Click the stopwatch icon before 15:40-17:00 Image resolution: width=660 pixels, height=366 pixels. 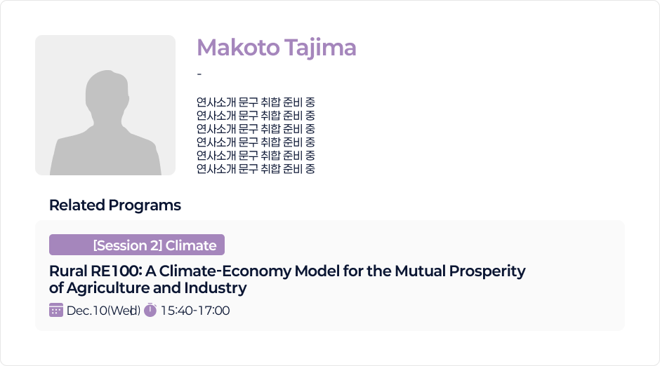pos(150,310)
